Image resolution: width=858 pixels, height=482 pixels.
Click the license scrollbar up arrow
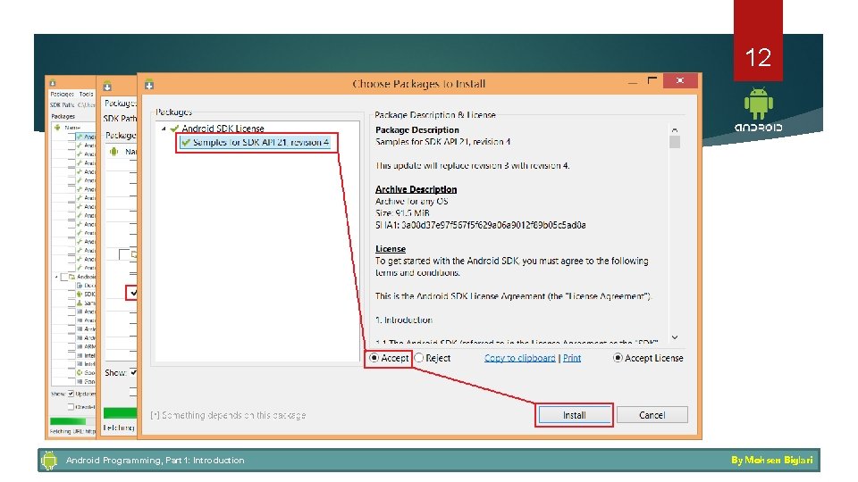pyautogui.click(x=675, y=130)
